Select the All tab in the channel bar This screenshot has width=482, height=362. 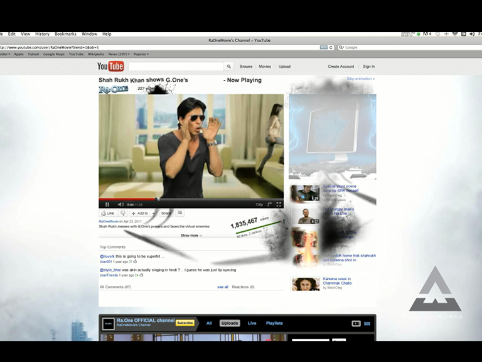click(209, 323)
